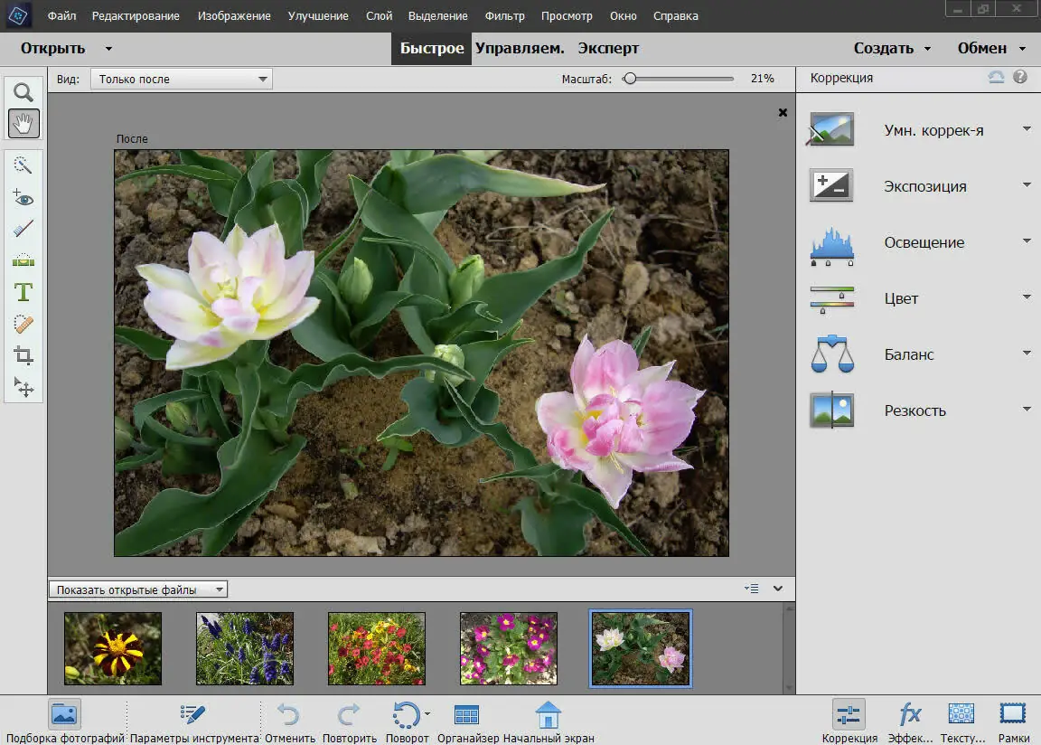Open the Organizer icon
Image resolution: width=1041 pixels, height=745 pixels.
466,716
